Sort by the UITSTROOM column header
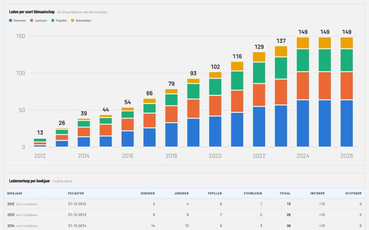 click(x=354, y=193)
